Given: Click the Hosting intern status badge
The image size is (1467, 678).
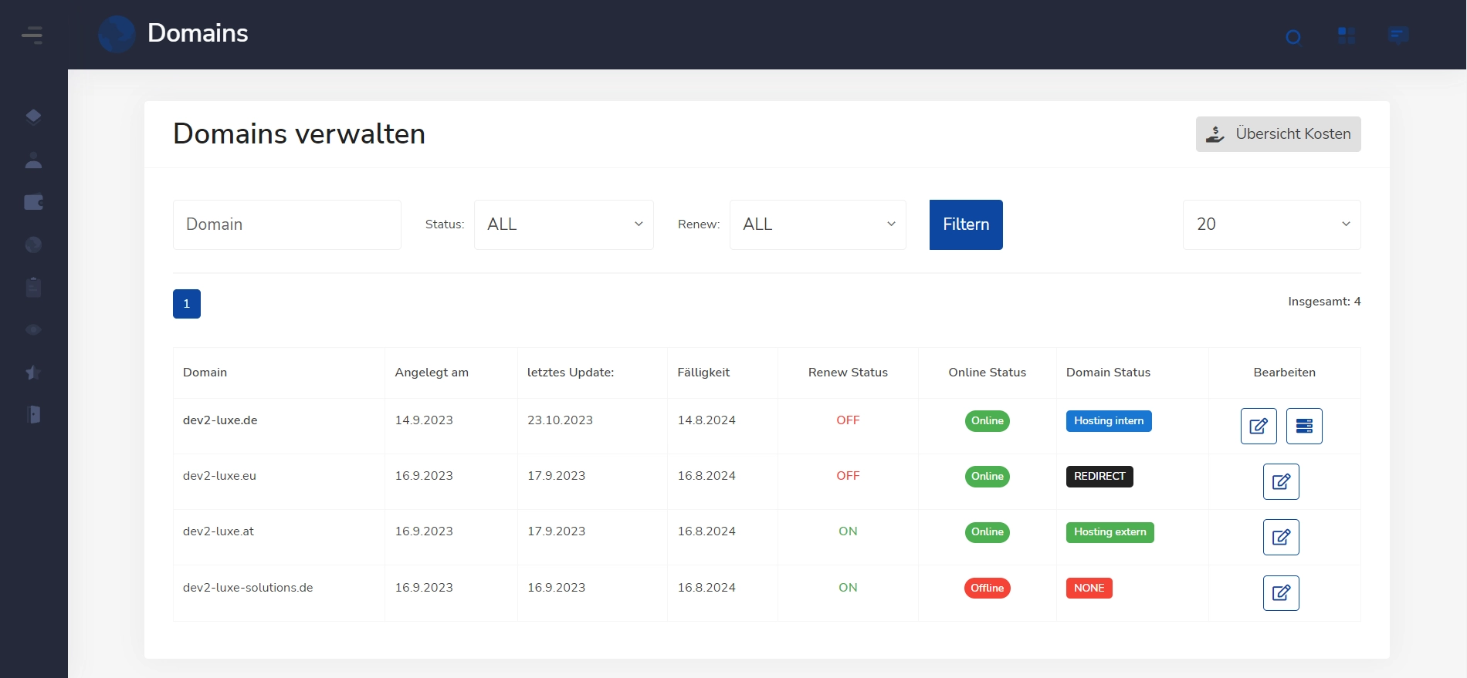Looking at the screenshot, I should click(x=1109, y=421).
